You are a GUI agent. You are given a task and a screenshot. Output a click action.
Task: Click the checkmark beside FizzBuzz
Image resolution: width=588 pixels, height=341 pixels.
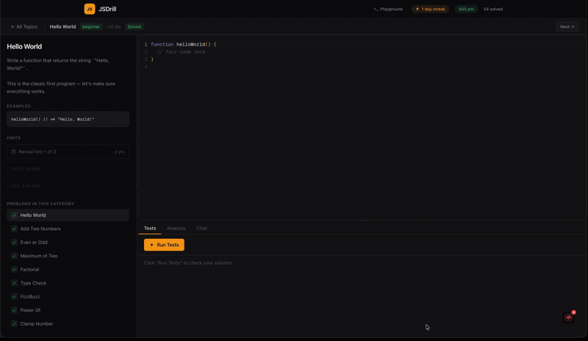coord(14,297)
